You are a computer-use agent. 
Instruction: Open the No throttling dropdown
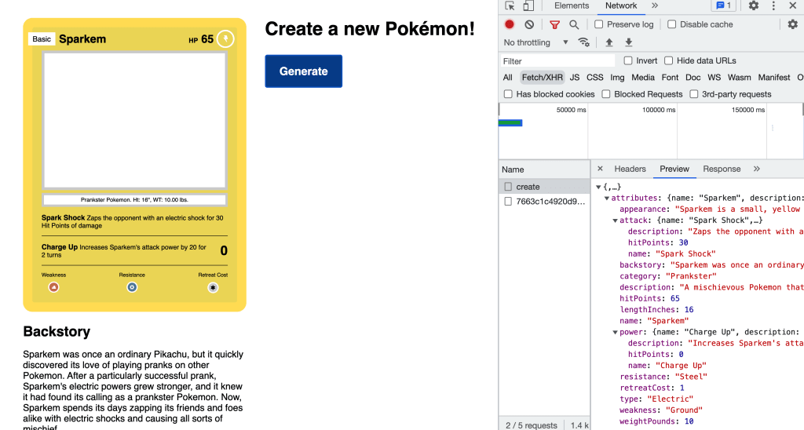[x=535, y=42]
